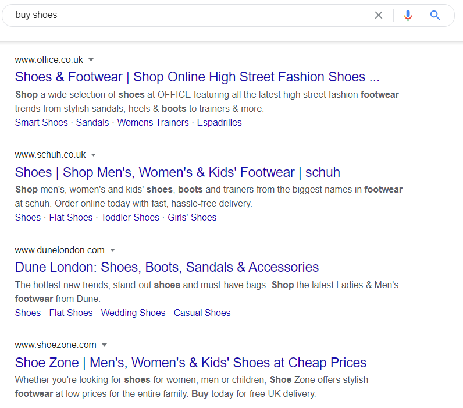Open the 'Casual Shoes' sitelink
This screenshot has height=408, width=463.
202,313
